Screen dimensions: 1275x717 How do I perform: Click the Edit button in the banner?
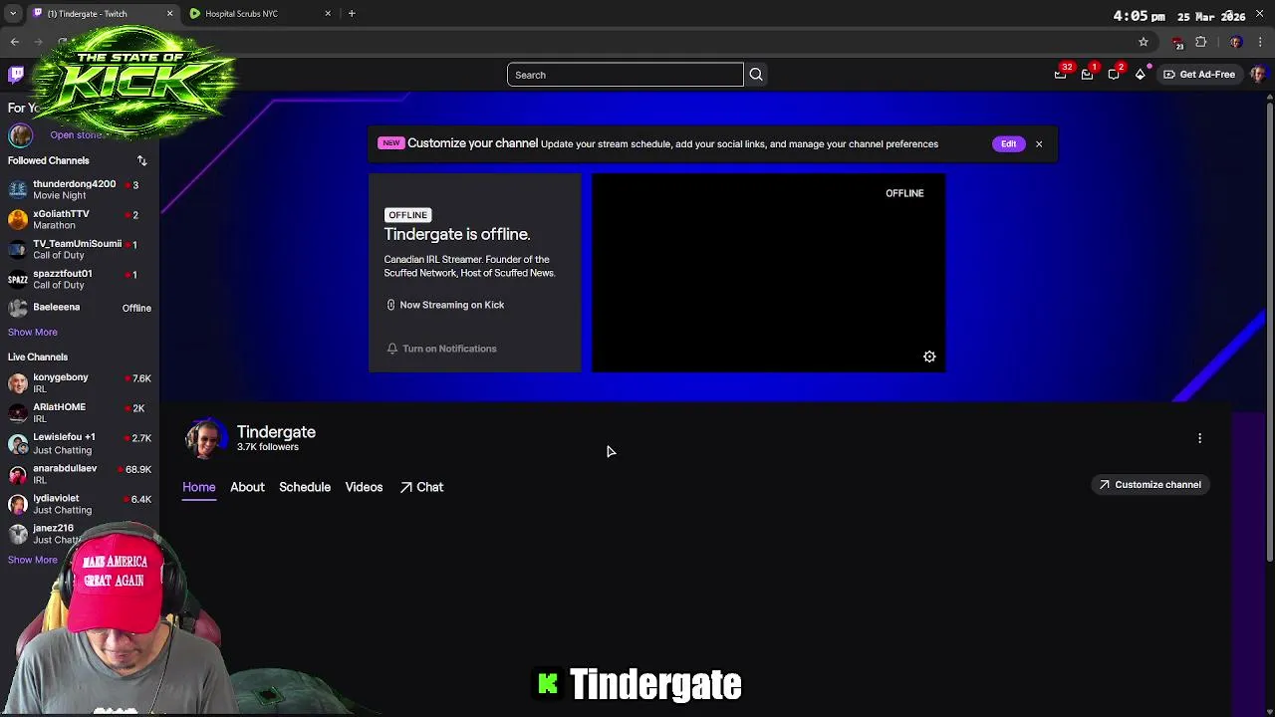[x=1008, y=143]
